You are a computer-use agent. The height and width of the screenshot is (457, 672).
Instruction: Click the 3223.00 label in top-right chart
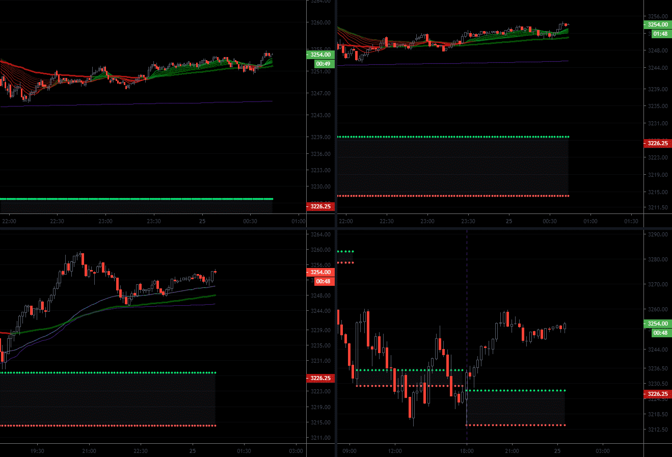(657, 157)
